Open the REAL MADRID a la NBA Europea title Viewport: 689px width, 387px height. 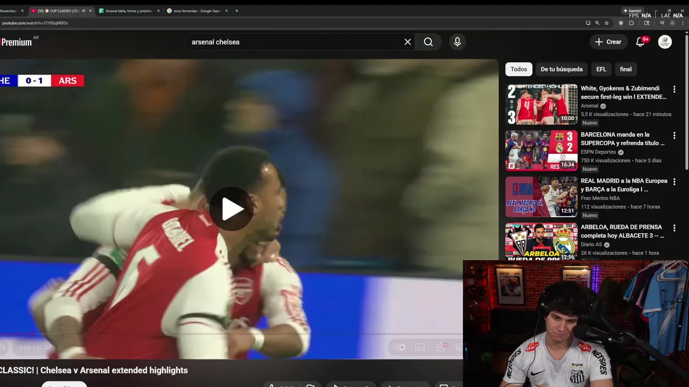(x=624, y=185)
